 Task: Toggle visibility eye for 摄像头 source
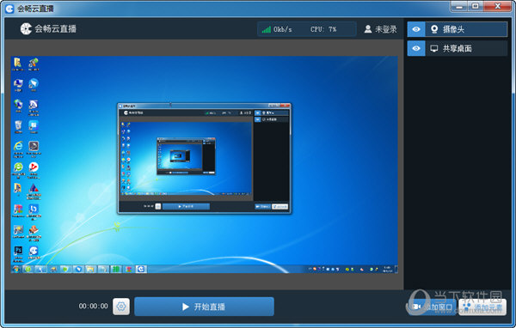tap(416, 29)
